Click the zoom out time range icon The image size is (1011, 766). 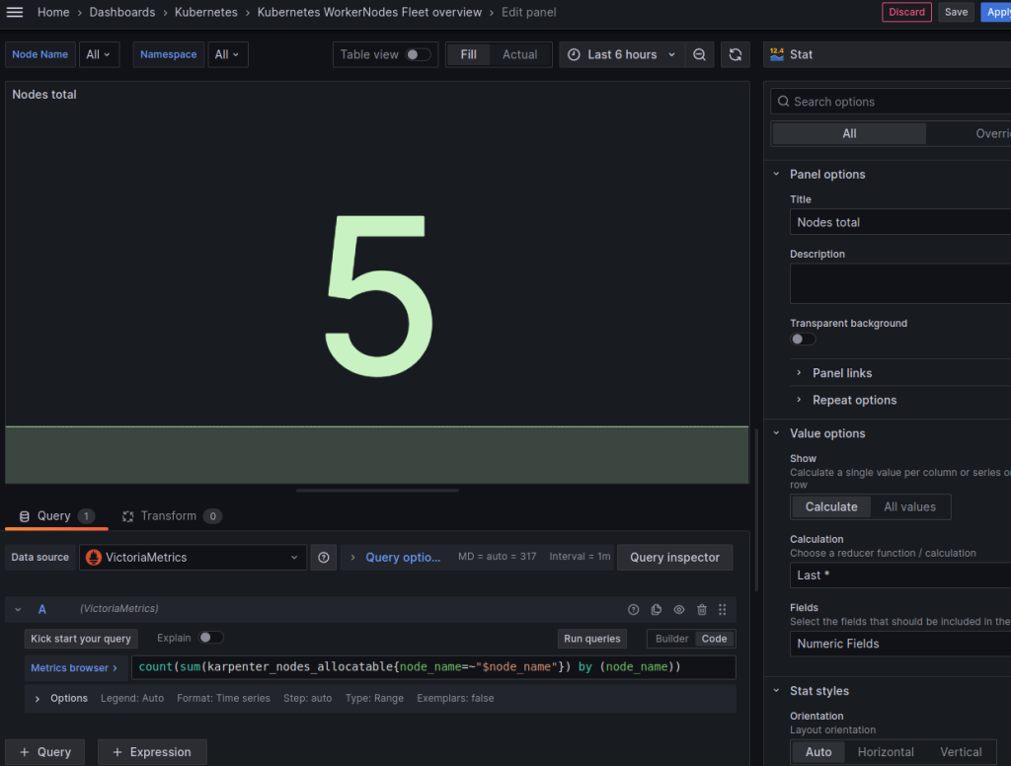(x=700, y=54)
